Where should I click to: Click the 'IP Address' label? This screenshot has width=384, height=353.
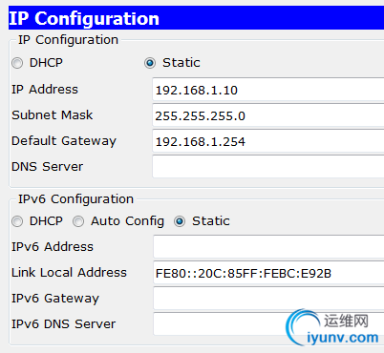[x=45, y=90]
